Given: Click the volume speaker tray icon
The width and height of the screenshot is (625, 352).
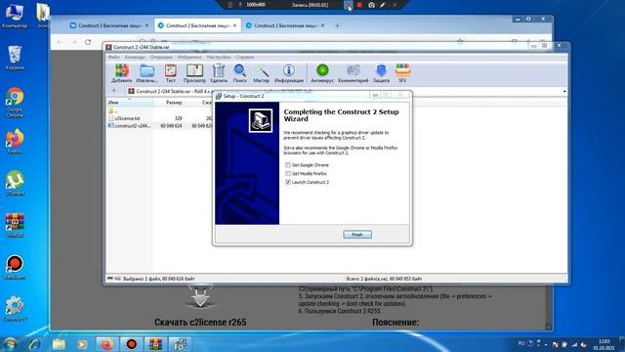Looking at the screenshot, I should pos(584,344).
